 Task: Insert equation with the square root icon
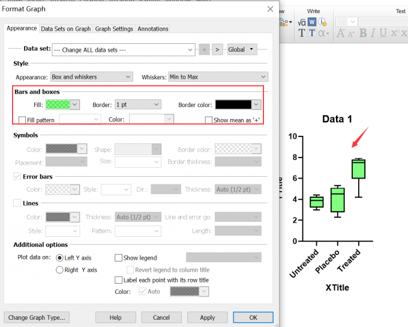pyautogui.click(x=302, y=22)
